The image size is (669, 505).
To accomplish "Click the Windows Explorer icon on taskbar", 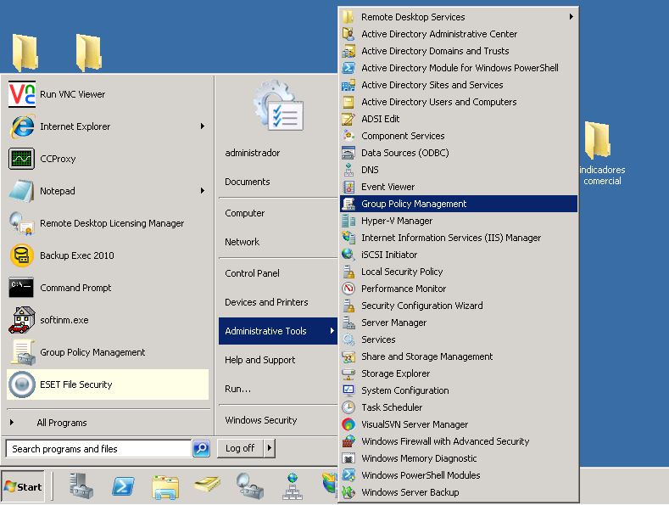I will click(x=165, y=487).
